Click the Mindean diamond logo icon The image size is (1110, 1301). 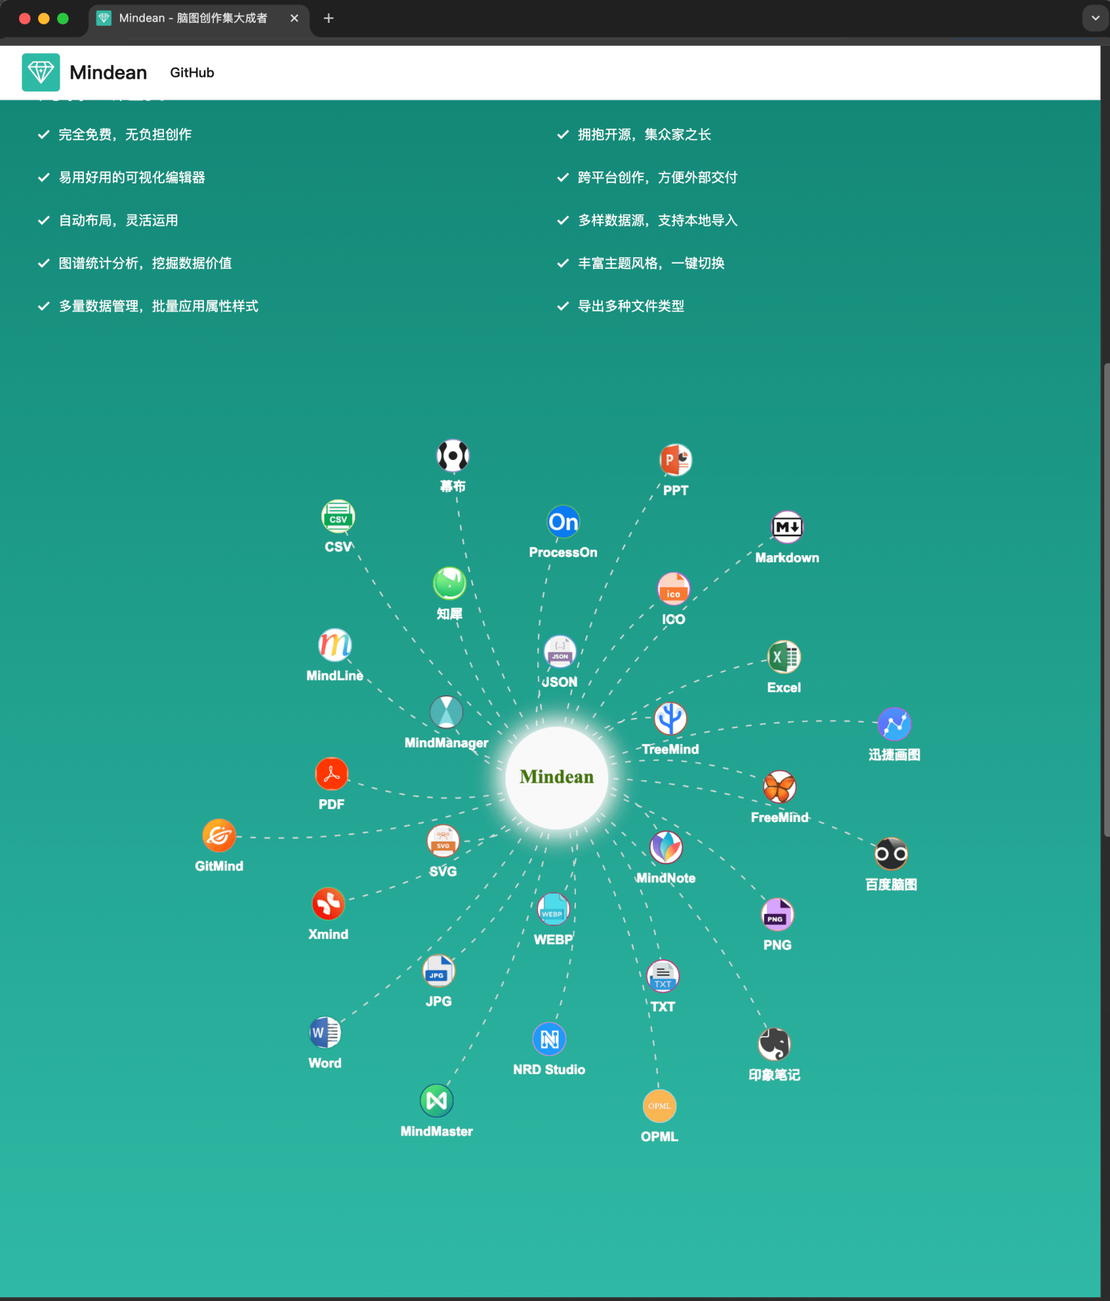[41, 72]
